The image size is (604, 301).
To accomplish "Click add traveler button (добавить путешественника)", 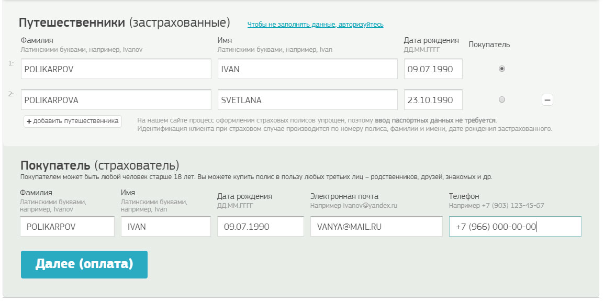I will 73,121.
